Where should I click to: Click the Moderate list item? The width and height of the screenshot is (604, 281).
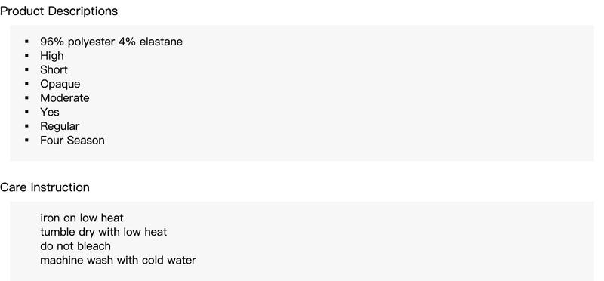click(65, 98)
